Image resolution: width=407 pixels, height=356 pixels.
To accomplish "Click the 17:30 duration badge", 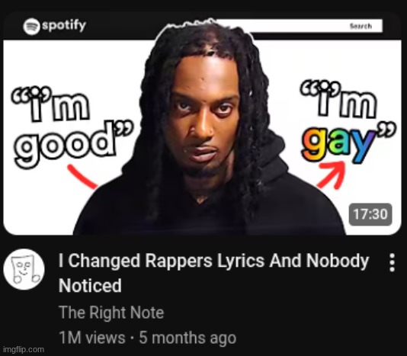I will tap(370, 214).
